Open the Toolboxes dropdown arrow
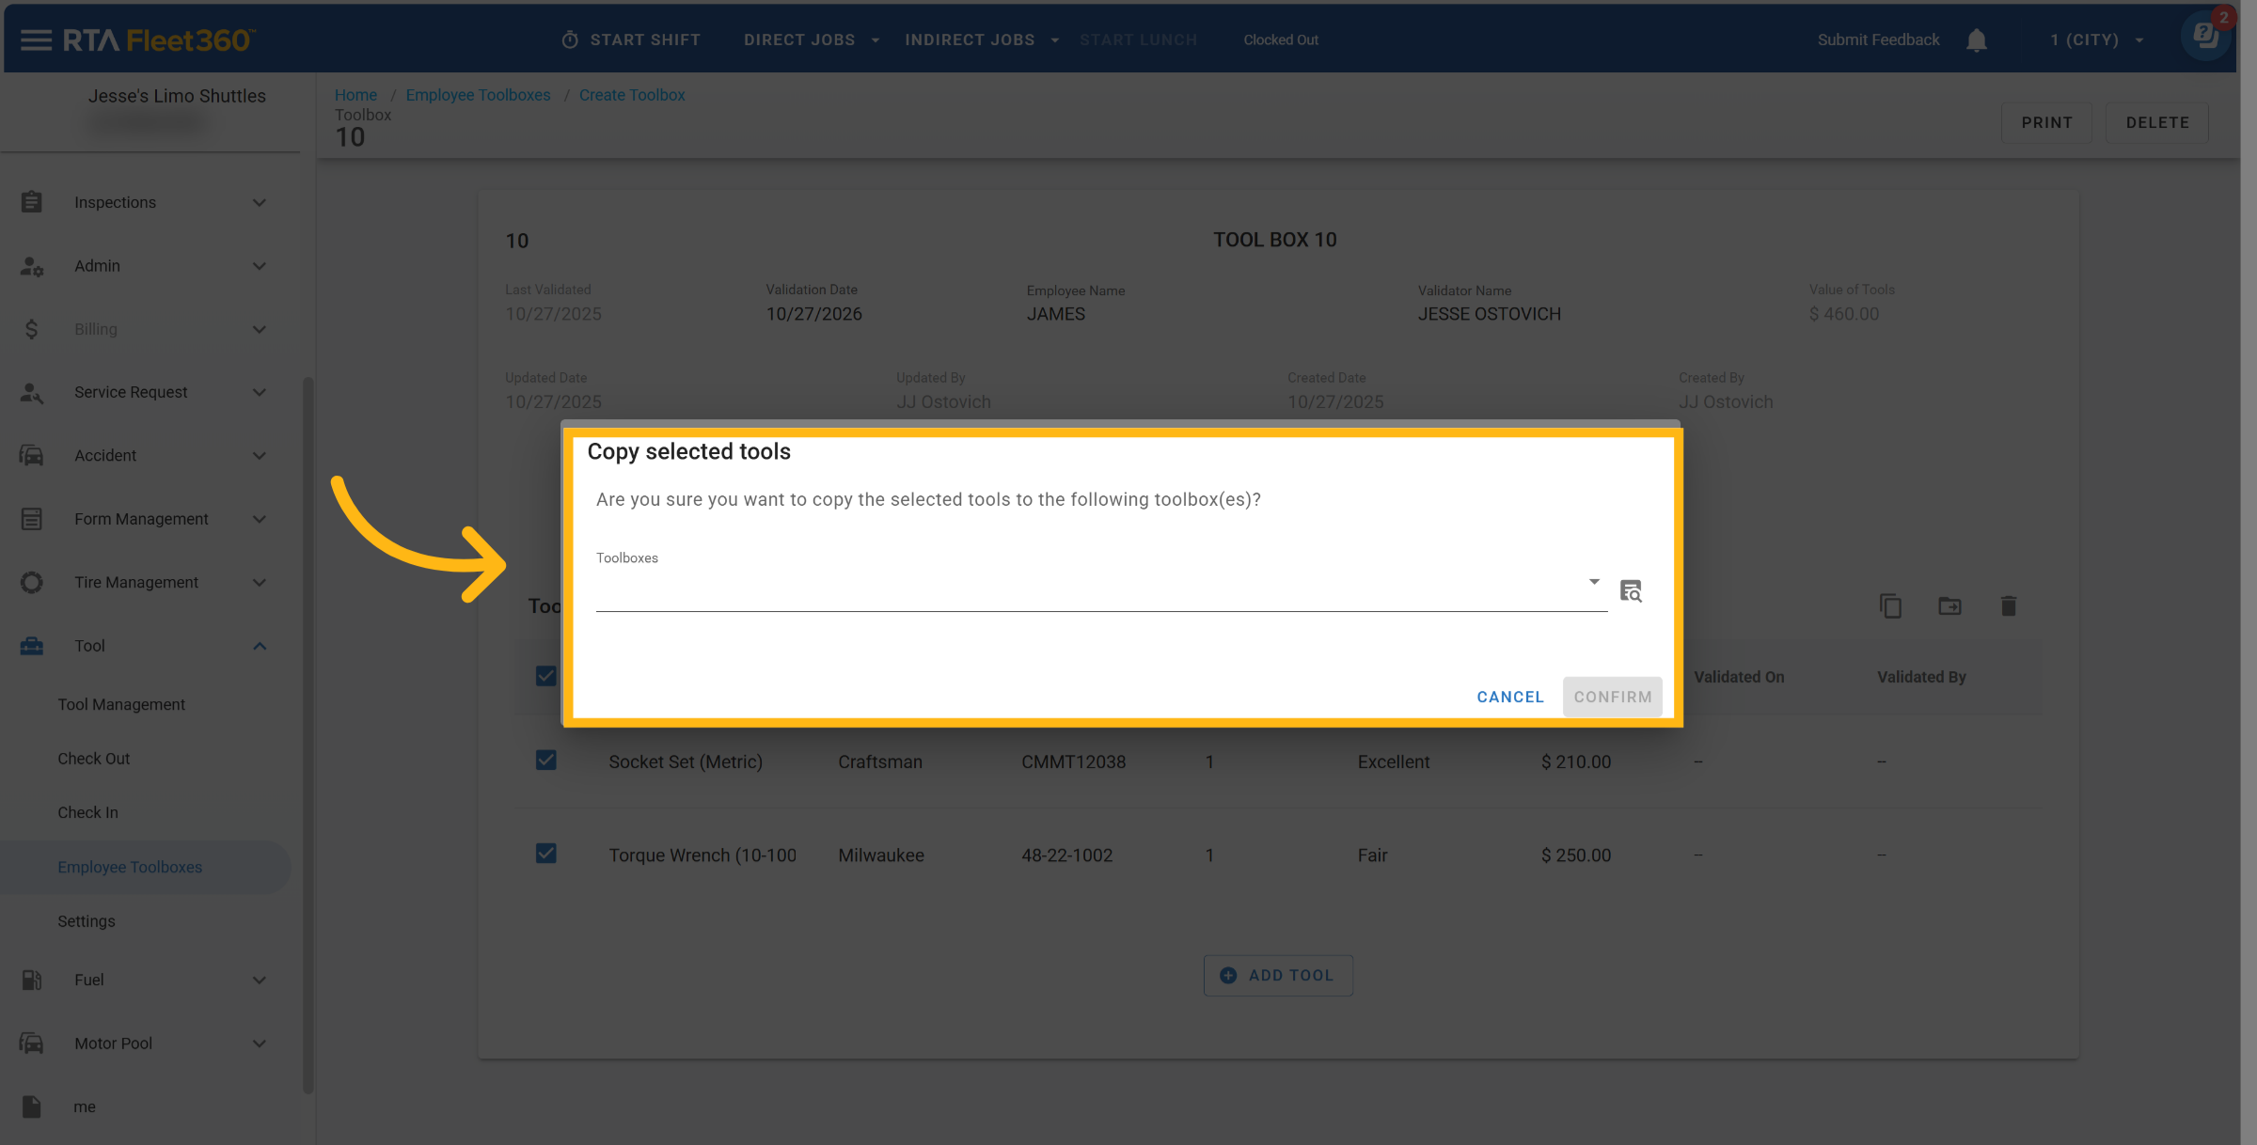2257x1145 pixels. pyautogui.click(x=1594, y=582)
